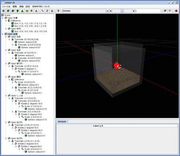Click the slider's right arrow stepper

coord(134,11)
